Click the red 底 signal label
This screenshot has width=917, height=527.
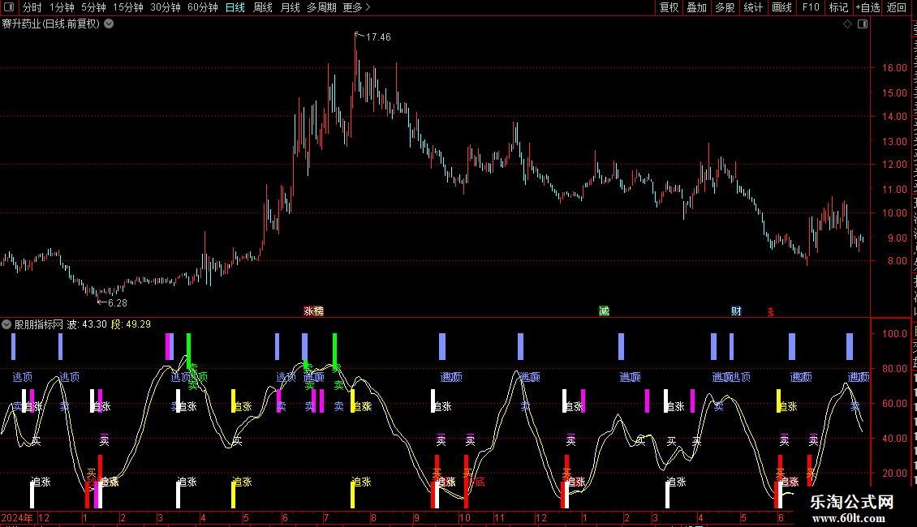tap(480, 482)
